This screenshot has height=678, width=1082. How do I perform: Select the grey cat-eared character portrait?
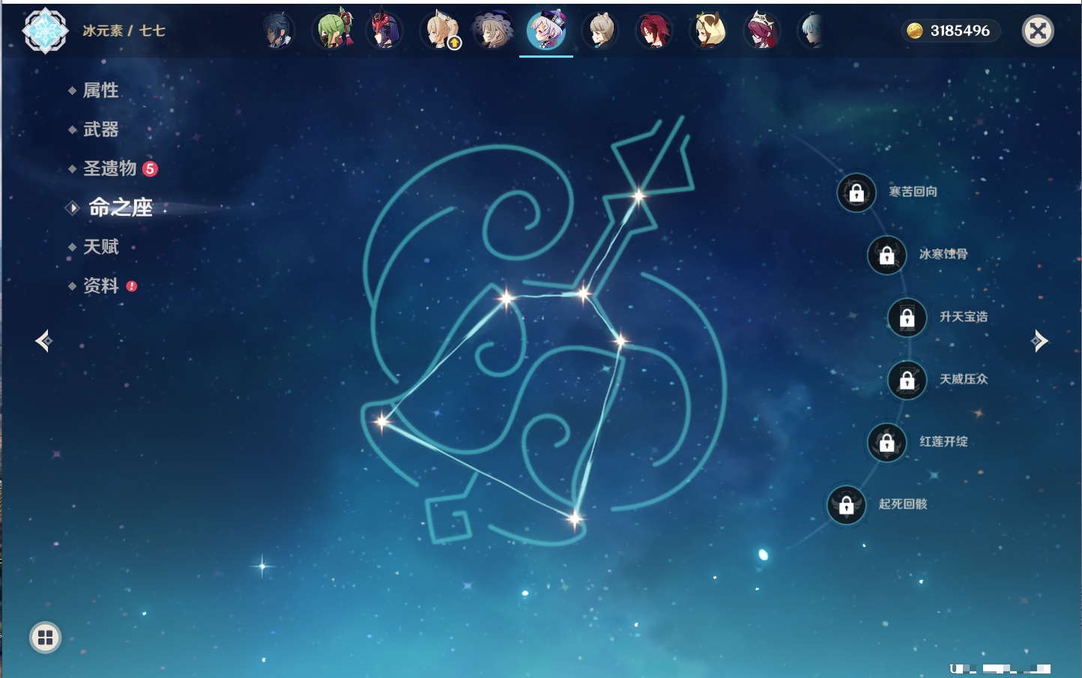(600, 31)
